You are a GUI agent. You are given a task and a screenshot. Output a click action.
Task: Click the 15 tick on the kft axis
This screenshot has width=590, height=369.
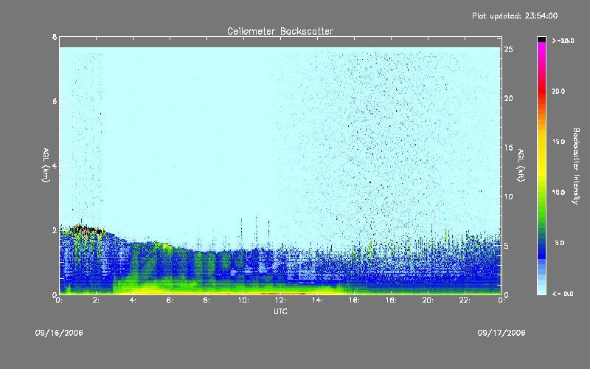pyautogui.click(x=508, y=148)
